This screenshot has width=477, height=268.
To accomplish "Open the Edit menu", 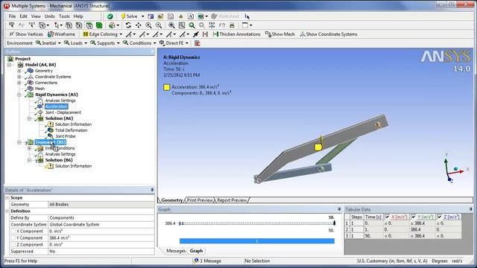I will (23, 16).
